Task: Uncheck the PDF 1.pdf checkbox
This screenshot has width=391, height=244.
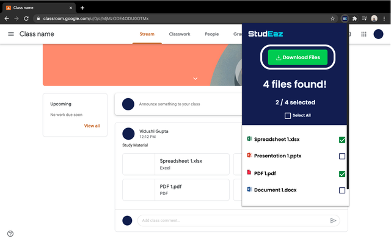Action: click(342, 174)
